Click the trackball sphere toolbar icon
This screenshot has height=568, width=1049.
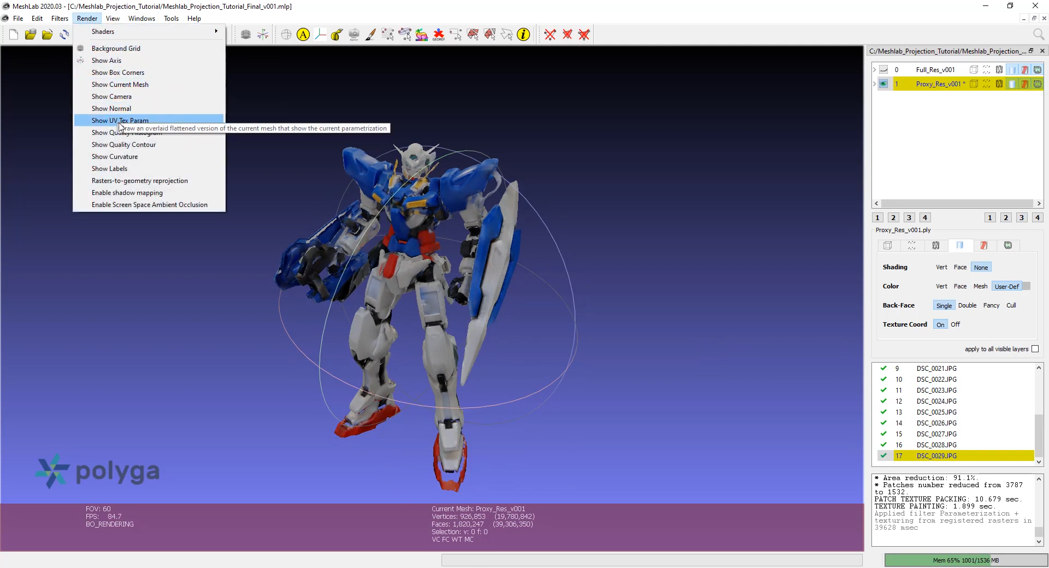tap(286, 35)
